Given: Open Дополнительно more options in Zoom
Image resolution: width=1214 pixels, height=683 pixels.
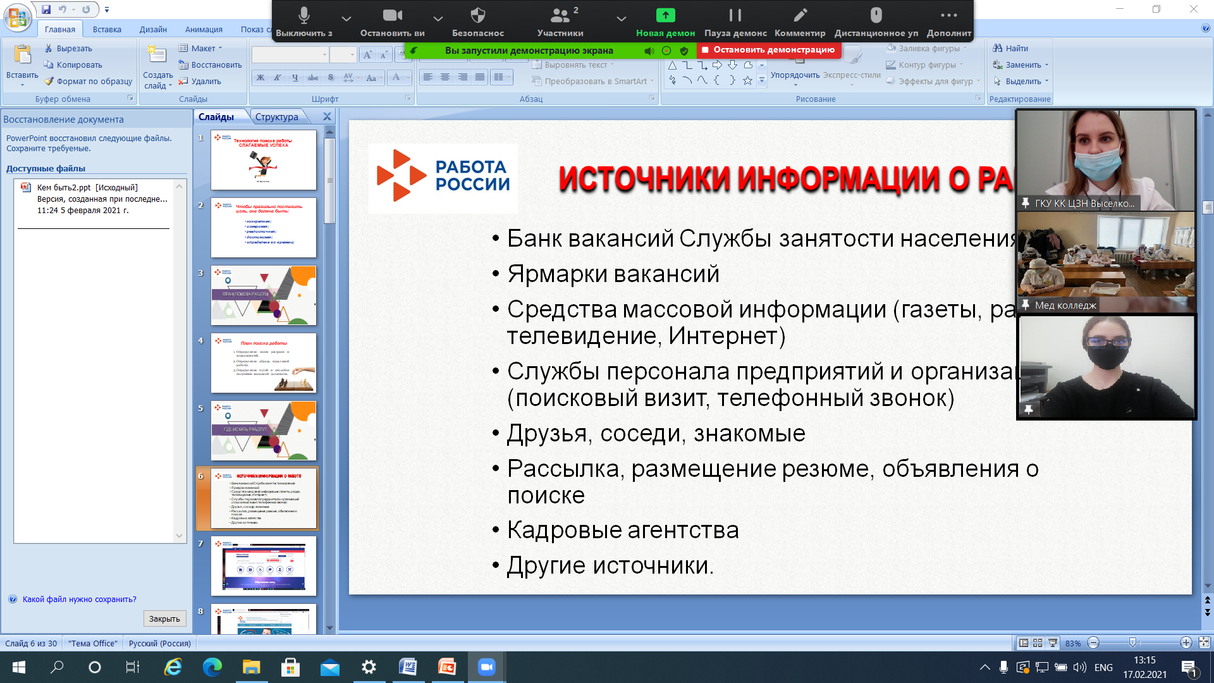Looking at the screenshot, I should 948,22.
